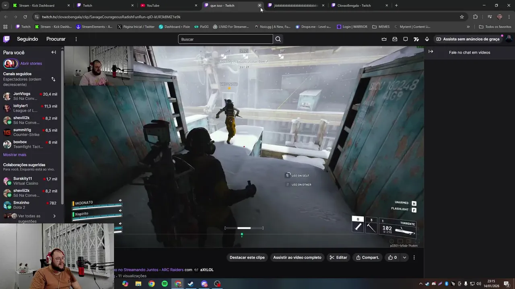This screenshot has width=515, height=289.
Task: Open Spotify from the taskbar
Action: click(x=165, y=284)
